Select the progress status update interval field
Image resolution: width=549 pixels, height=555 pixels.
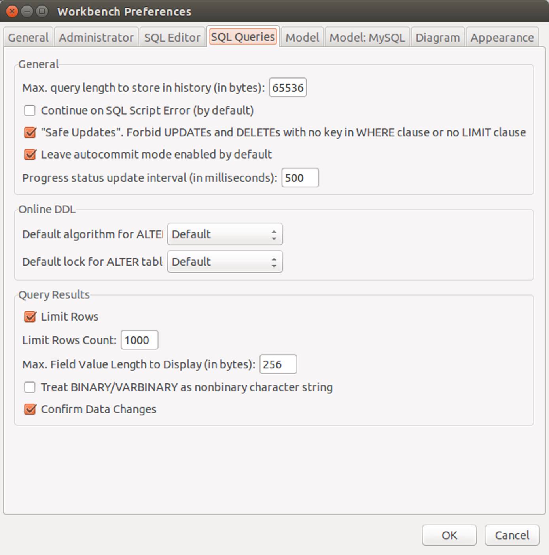tap(300, 178)
